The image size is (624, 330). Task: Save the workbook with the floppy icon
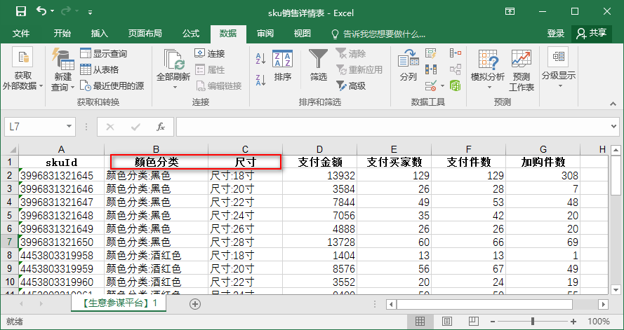(x=21, y=11)
